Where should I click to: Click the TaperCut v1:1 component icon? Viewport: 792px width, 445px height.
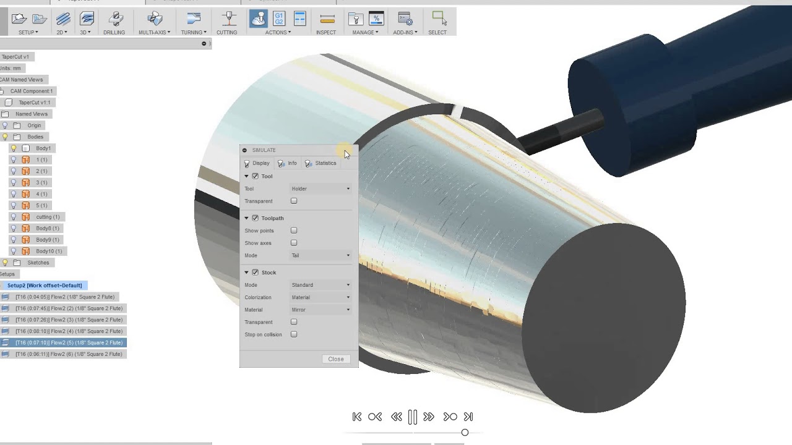[8, 103]
